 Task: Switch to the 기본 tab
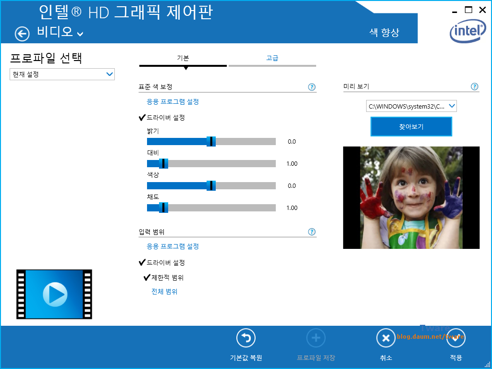pyautogui.click(x=183, y=58)
